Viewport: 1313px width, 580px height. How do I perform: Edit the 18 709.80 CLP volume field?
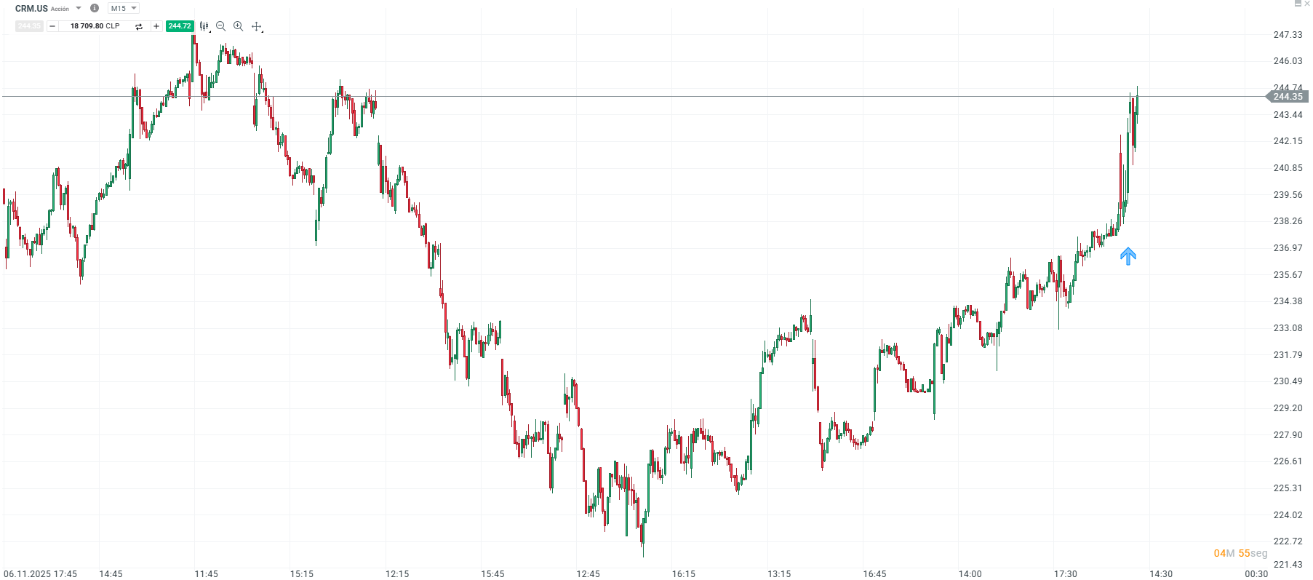pyautogui.click(x=95, y=26)
